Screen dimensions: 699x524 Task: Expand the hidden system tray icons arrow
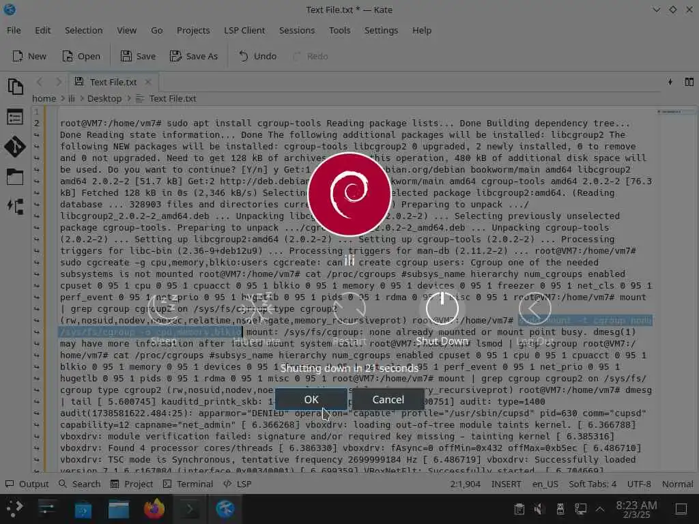pyautogui.click(x=600, y=509)
